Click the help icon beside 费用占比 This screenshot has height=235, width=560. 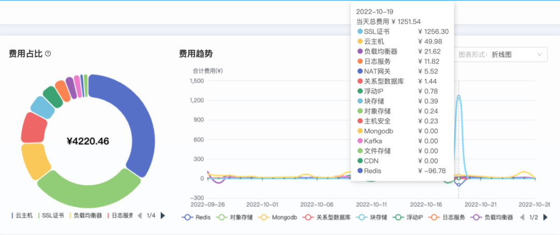48,54
